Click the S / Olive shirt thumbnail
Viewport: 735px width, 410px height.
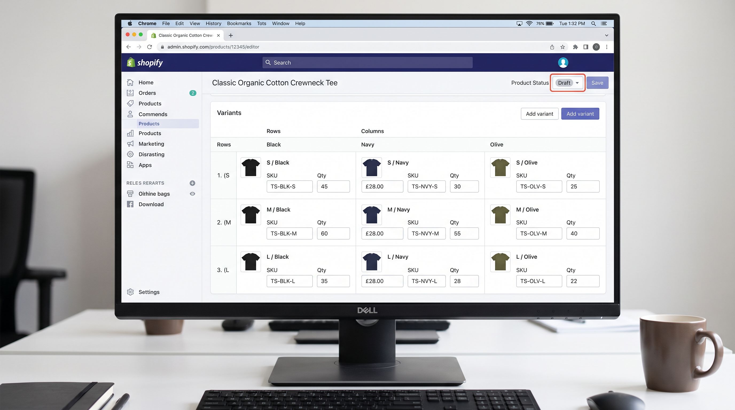pyautogui.click(x=500, y=168)
